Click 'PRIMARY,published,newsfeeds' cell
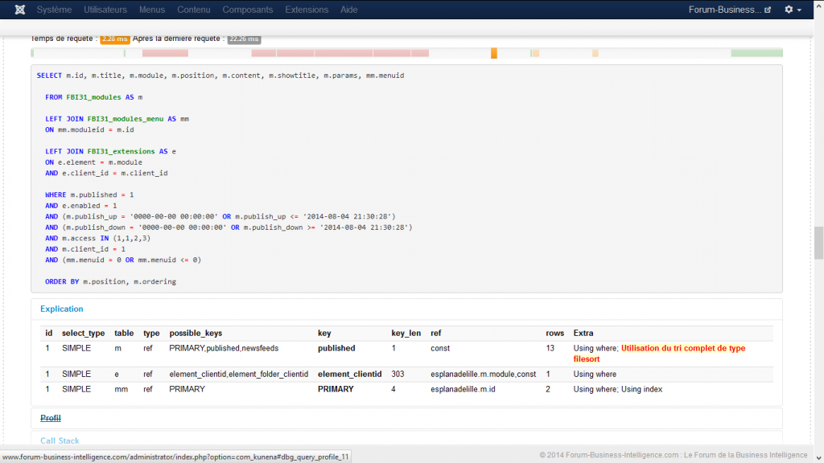Viewport: 824px width, 463px height. pyautogui.click(x=224, y=348)
